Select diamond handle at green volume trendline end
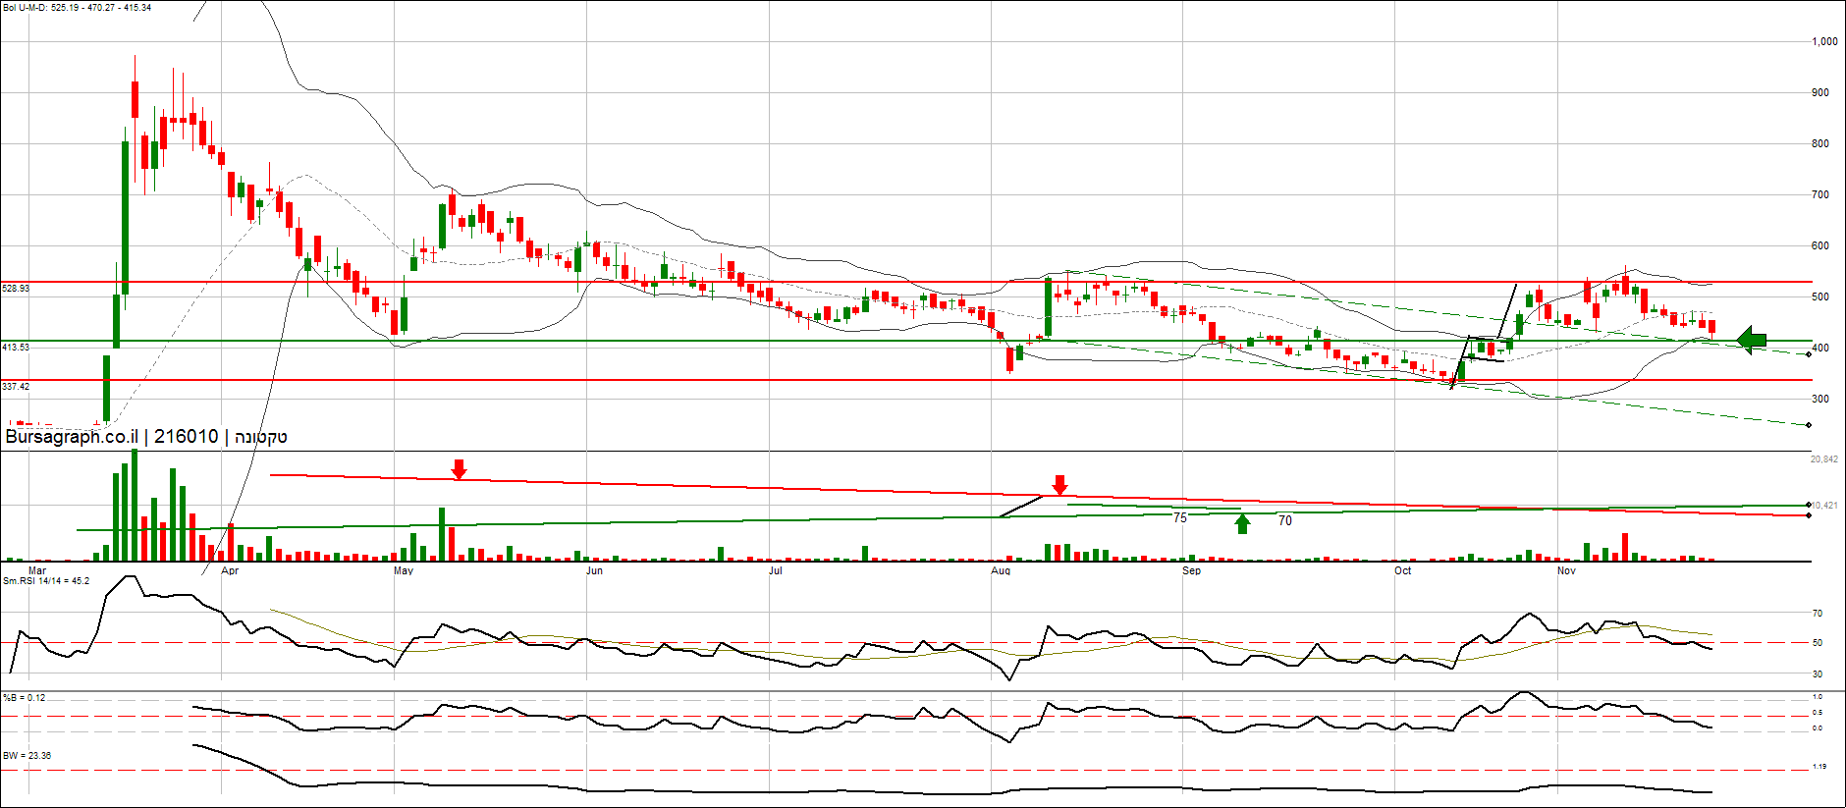This screenshot has width=1846, height=808. click(x=1809, y=505)
